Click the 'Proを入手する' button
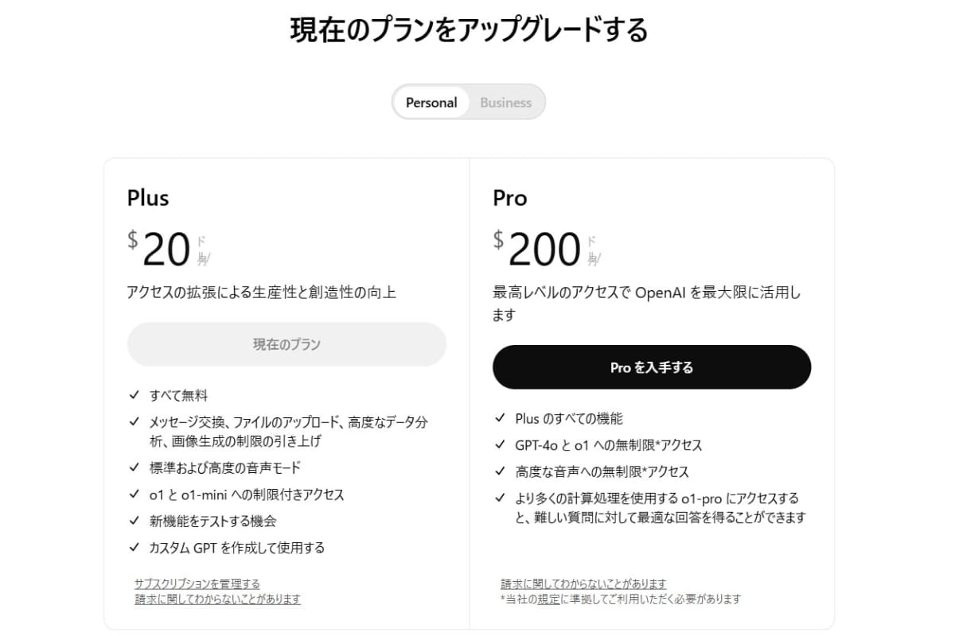Screen dimensions: 955x636 [652, 366]
